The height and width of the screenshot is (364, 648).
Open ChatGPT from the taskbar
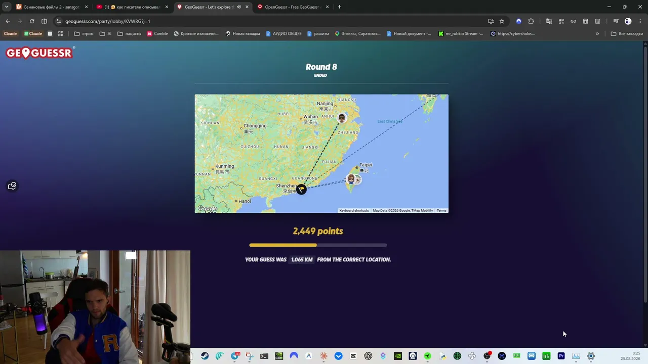pyautogui.click(x=368, y=356)
